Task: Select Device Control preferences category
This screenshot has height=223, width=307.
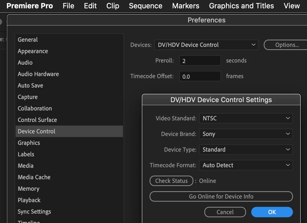Action: tap(69, 131)
